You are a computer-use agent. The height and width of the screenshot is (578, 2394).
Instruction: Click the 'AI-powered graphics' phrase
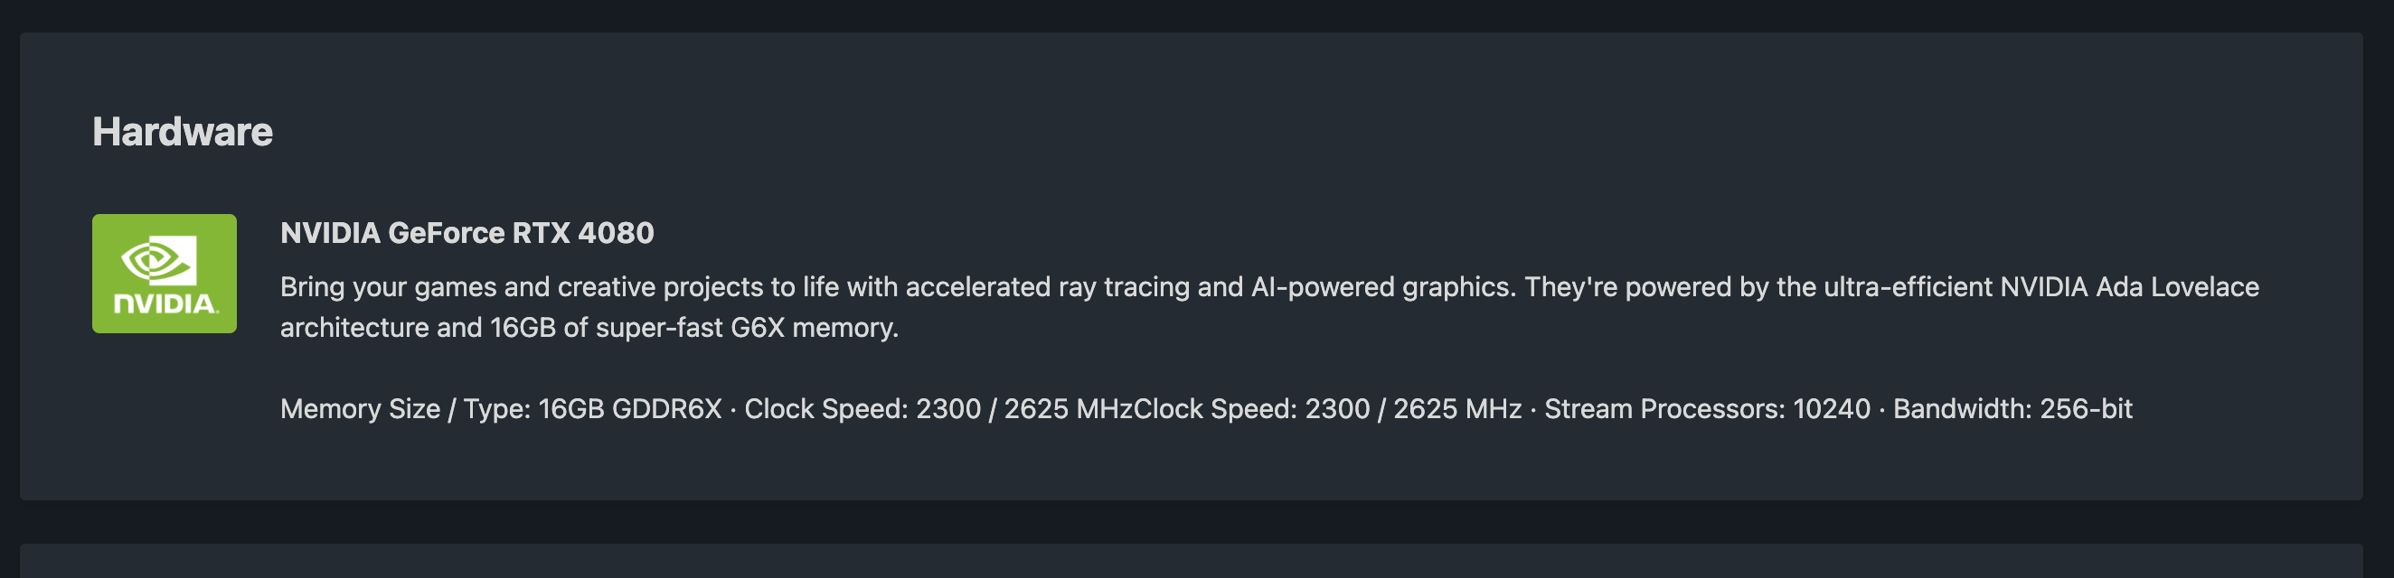point(1383,286)
